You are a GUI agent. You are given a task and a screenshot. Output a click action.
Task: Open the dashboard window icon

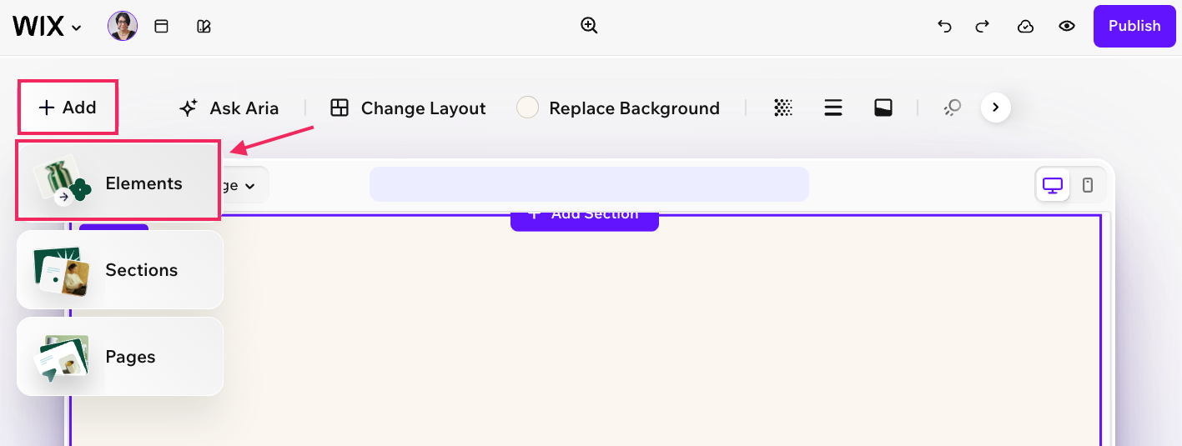pos(162,27)
